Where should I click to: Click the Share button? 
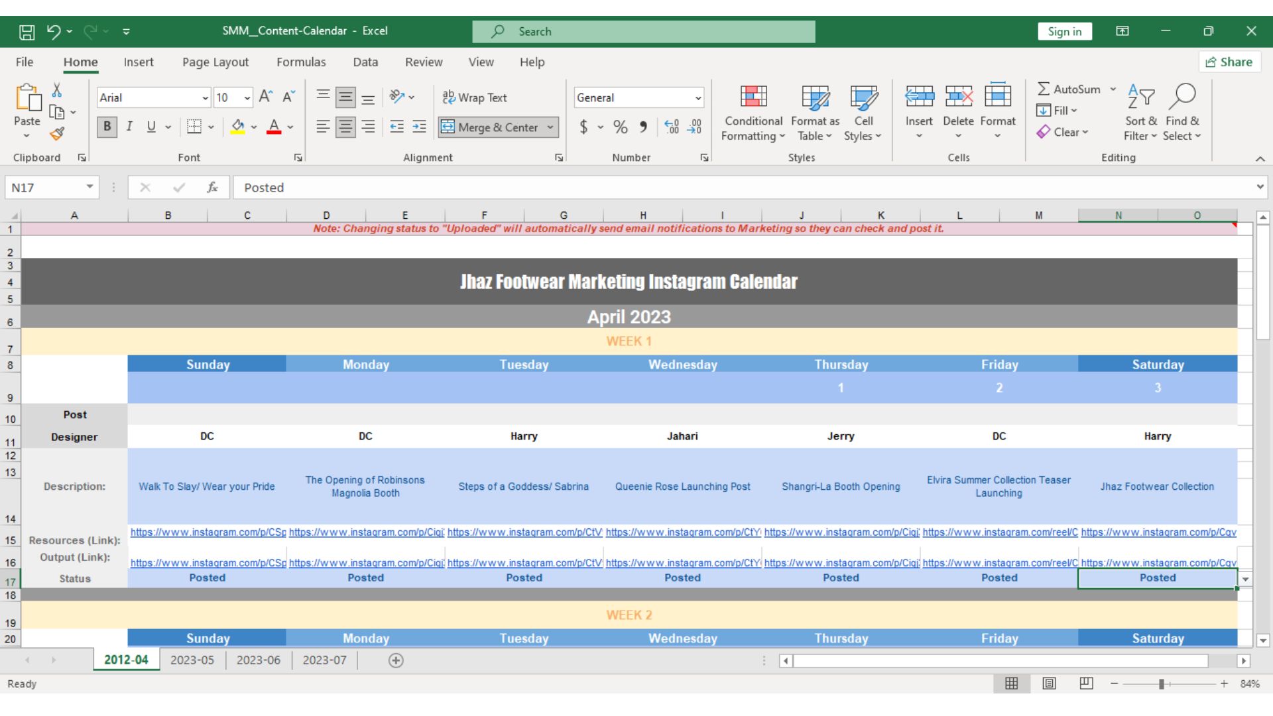point(1229,62)
